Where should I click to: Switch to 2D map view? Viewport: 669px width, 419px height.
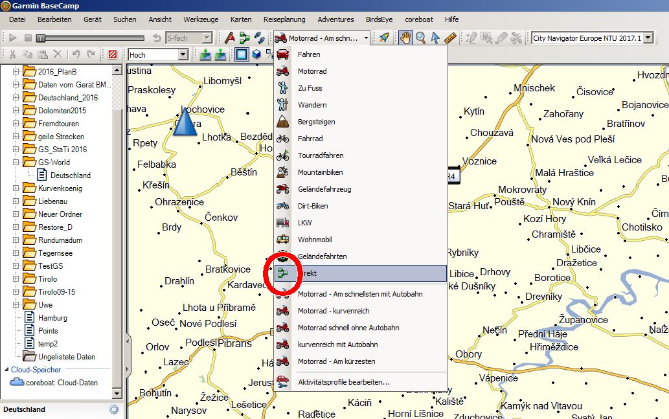[x=241, y=55]
